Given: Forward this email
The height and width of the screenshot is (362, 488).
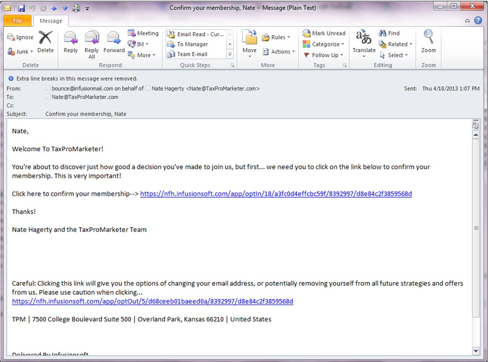Looking at the screenshot, I should point(114,42).
